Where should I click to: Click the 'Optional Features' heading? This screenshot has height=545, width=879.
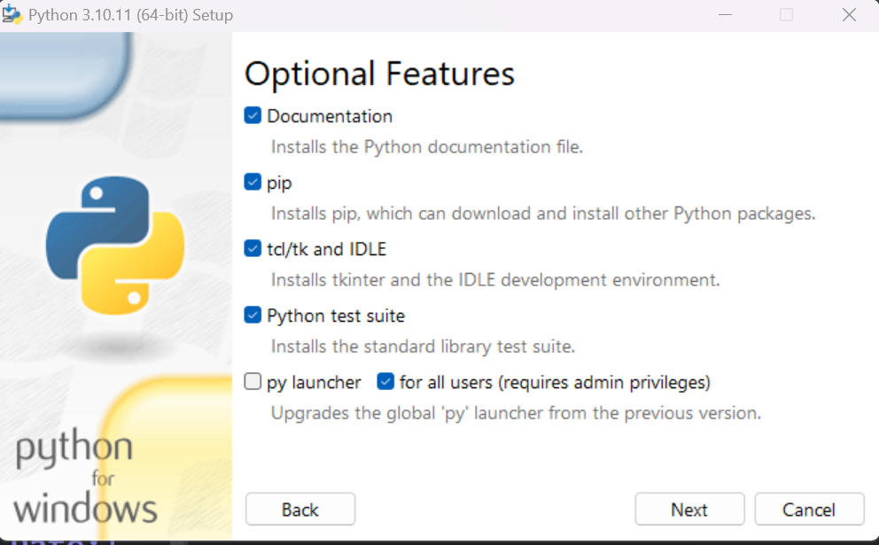coord(379,74)
